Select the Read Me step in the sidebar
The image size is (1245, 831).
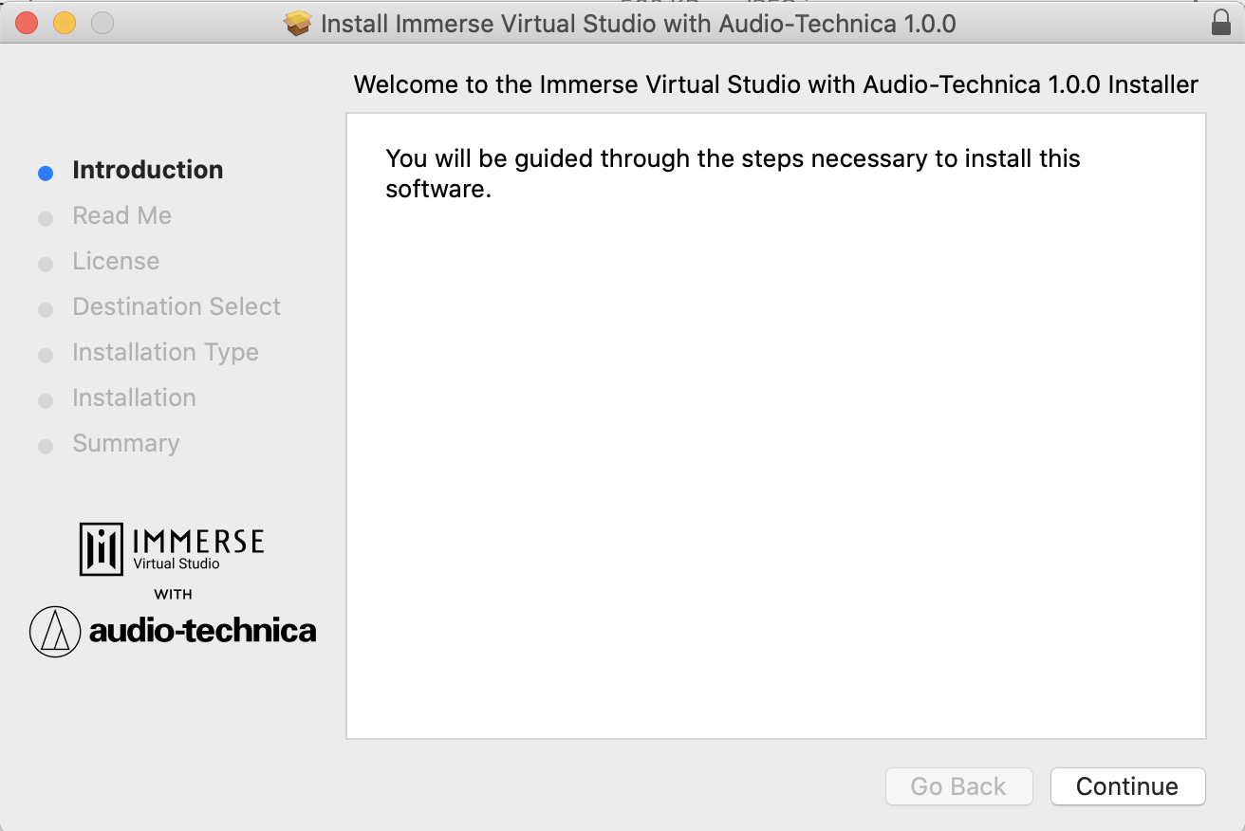(x=121, y=215)
